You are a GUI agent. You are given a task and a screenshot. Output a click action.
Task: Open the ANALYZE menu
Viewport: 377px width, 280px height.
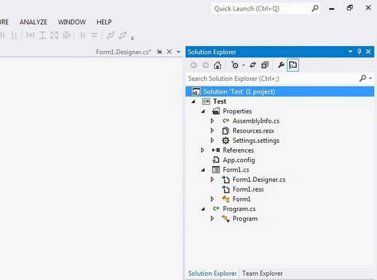pyautogui.click(x=33, y=22)
